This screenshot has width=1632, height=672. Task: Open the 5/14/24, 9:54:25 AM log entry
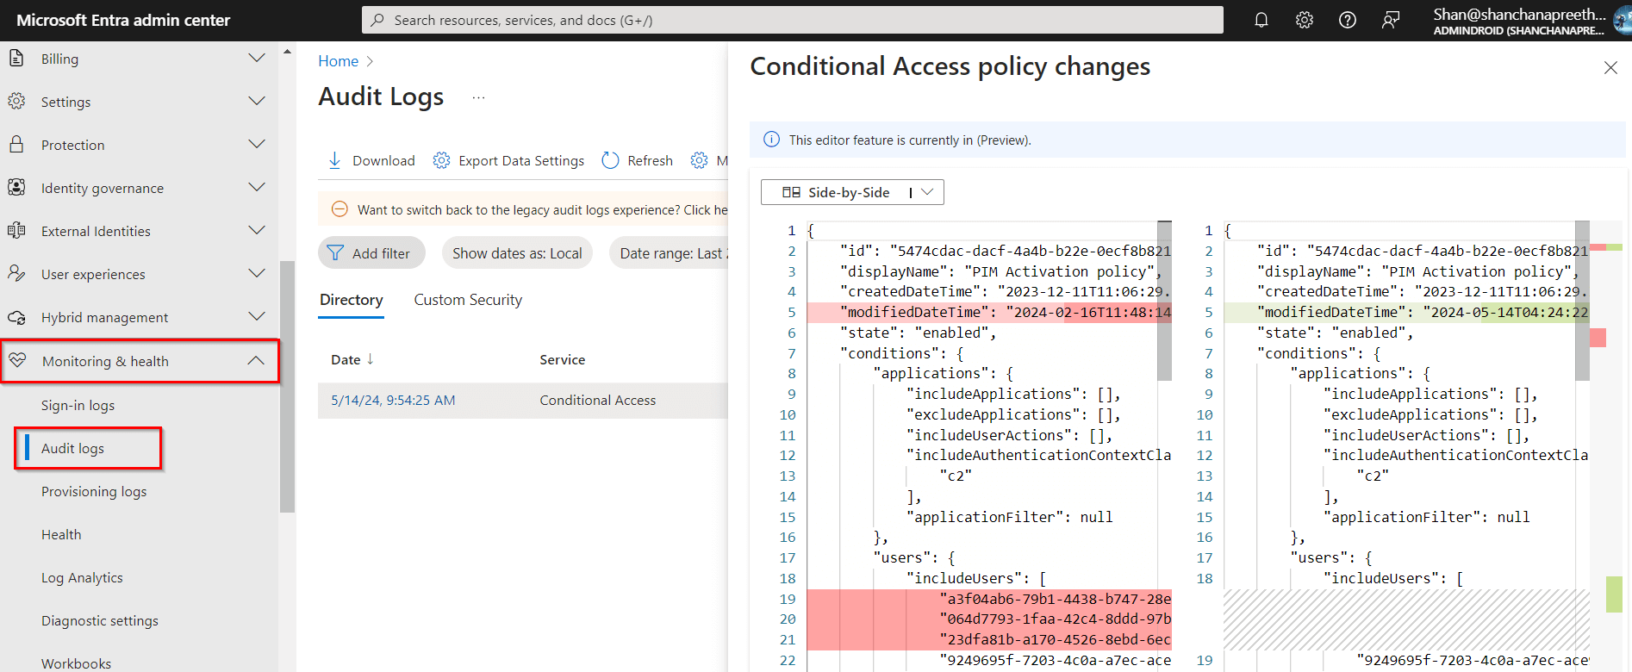393,400
